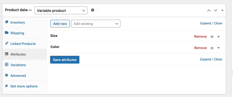Move Product data panel down with arrow

[216, 10]
